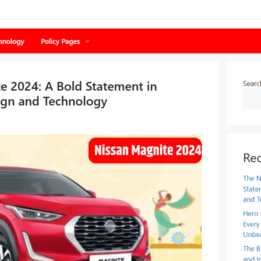Click the red Nissan Magnite featured image

click(x=101, y=197)
